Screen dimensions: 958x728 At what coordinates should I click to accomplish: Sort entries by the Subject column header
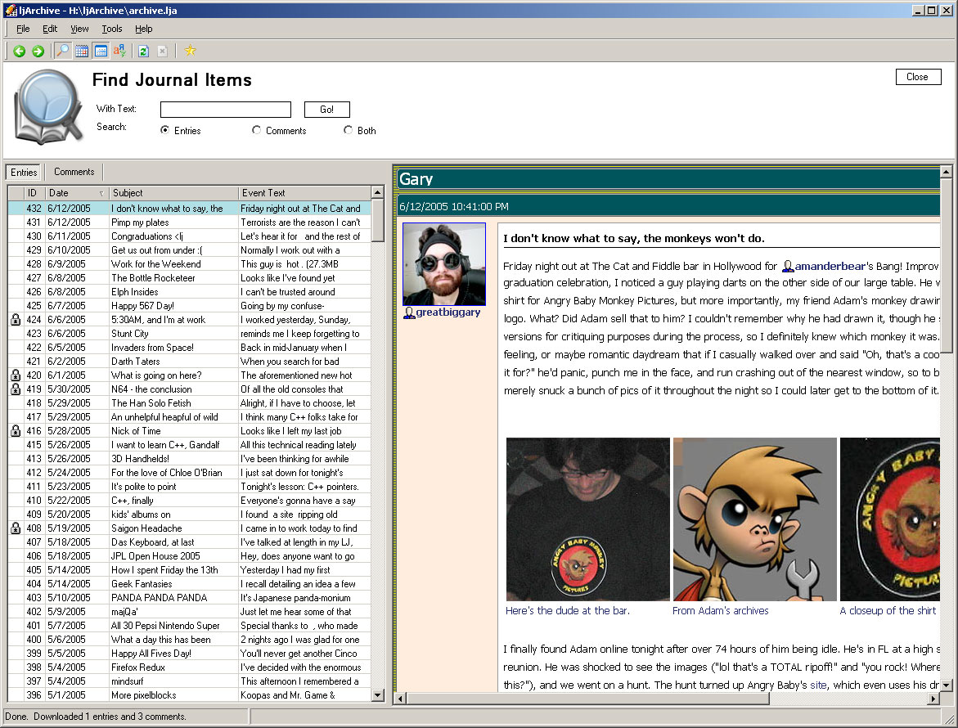(173, 193)
